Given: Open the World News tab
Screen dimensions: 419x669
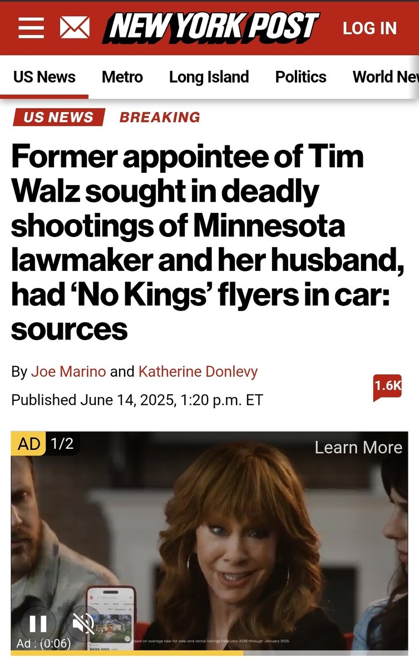Looking at the screenshot, I should (x=385, y=77).
